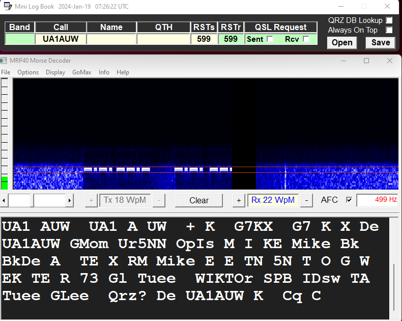Viewport: 402px width, 321px height.
Task: Save the log entry with Save button
Action: click(380, 42)
